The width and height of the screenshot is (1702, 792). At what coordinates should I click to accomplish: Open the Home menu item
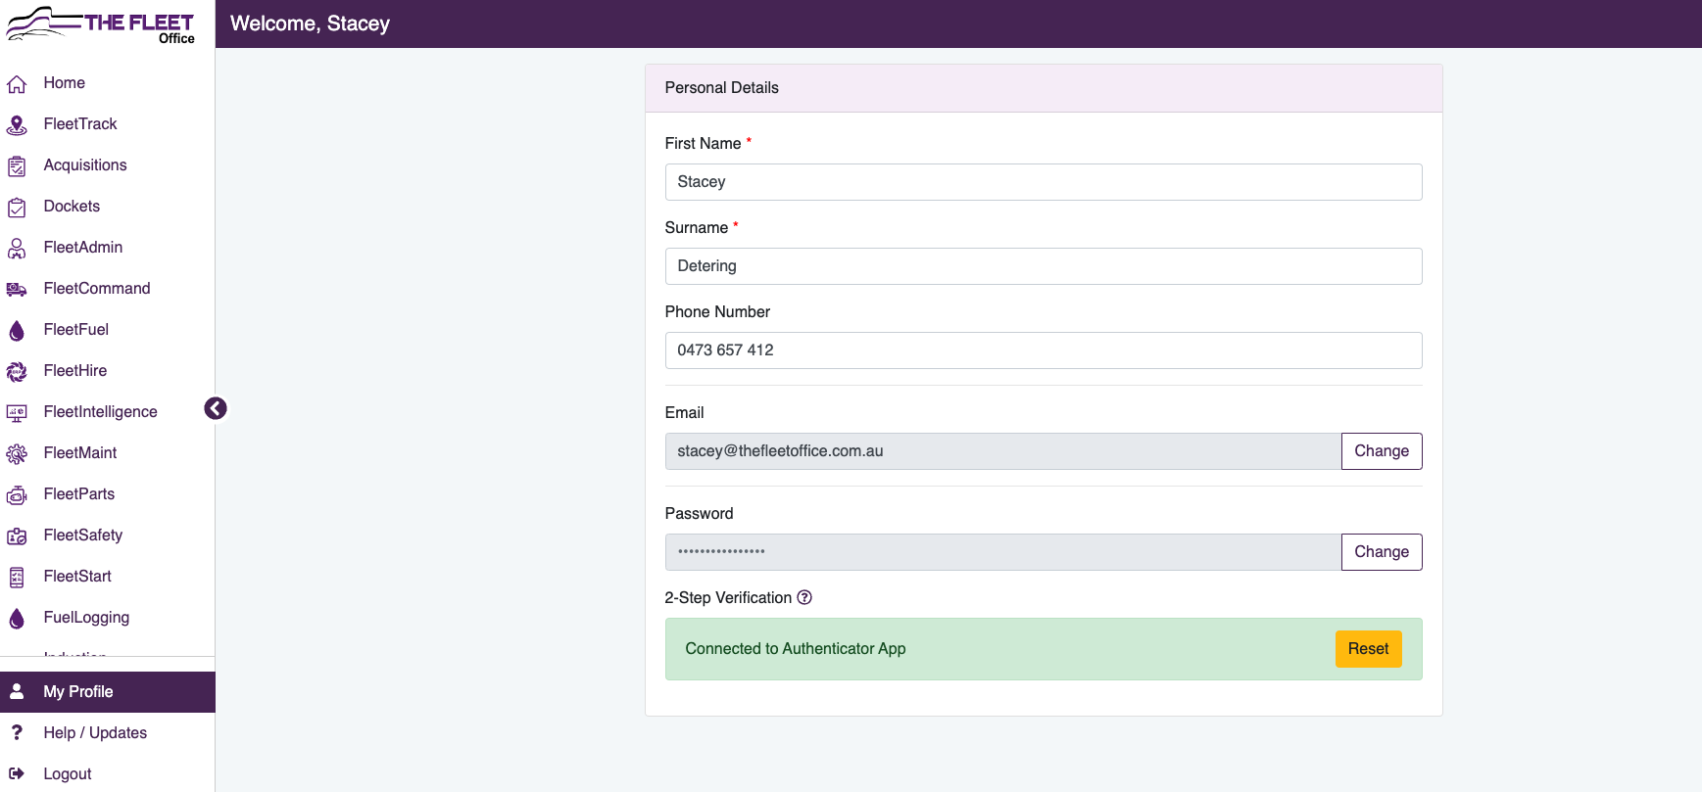click(65, 83)
